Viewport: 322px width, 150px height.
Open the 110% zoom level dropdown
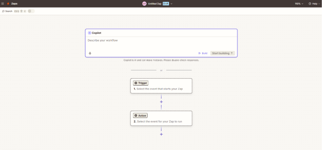coord(299,4)
